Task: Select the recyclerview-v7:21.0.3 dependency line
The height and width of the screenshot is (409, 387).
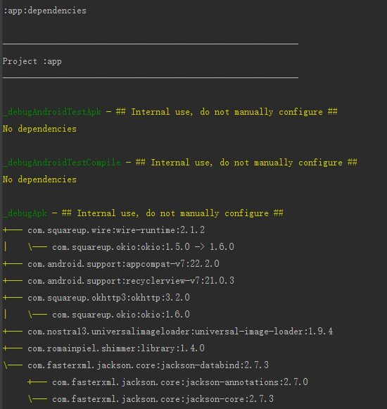Action: [131, 281]
